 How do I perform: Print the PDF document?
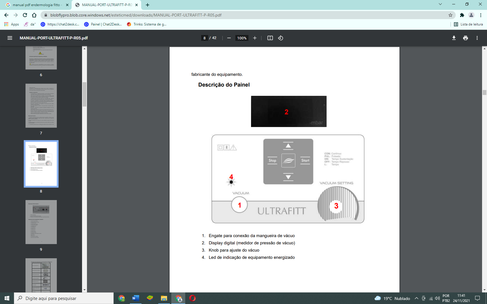point(466,38)
